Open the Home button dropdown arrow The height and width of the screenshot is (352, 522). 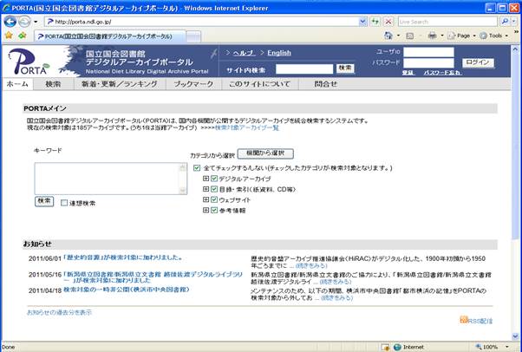(x=398, y=36)
